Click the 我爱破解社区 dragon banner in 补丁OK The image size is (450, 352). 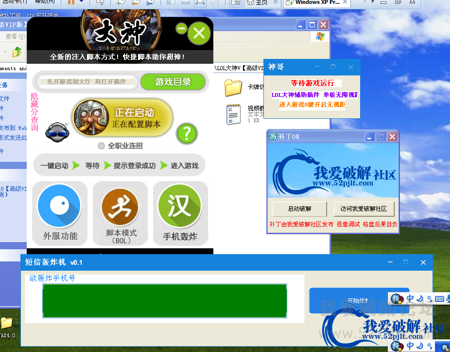click(x=333, y=170)
